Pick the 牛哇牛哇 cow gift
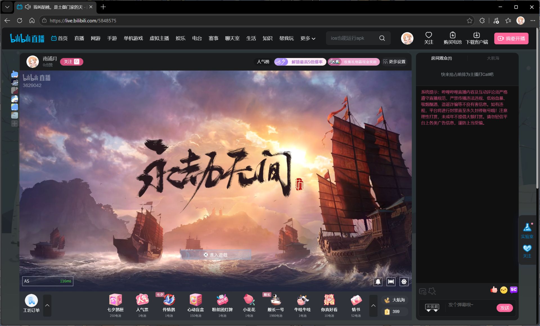The image size is (540, 326). point(302,305)
